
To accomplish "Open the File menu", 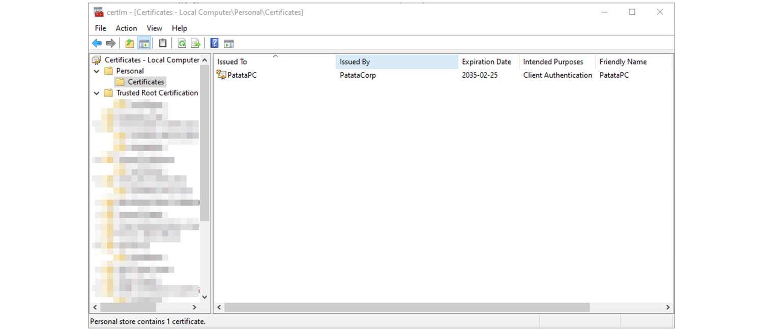I will (x=100, y=28).
